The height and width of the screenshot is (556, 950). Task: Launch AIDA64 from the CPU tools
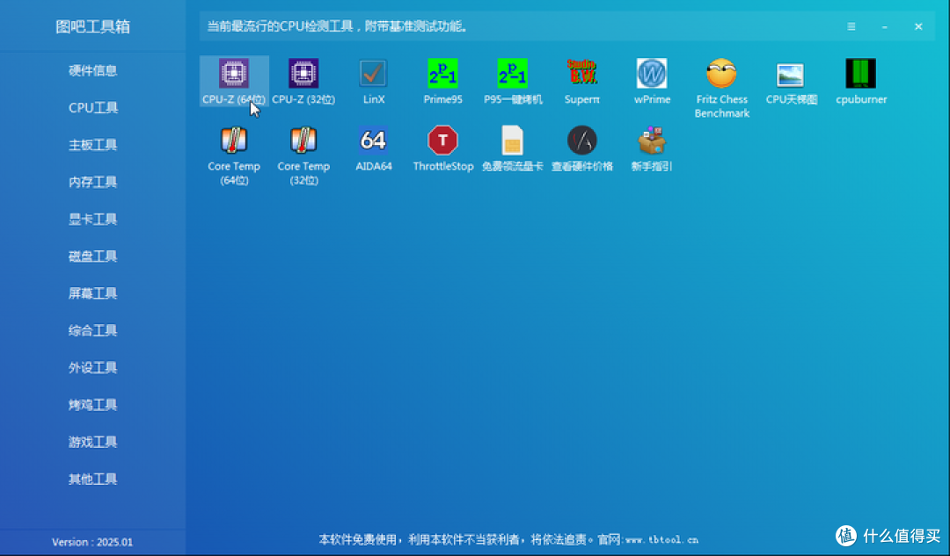pos(373,148)
